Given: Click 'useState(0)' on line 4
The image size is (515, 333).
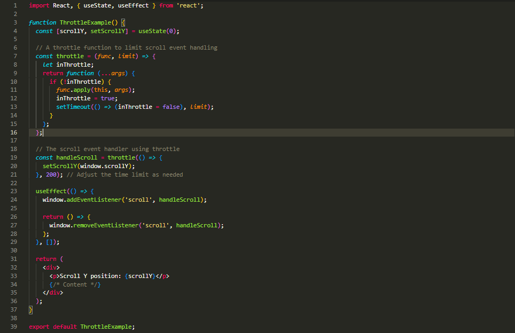Looking at the screenshot, I should 157,31.
